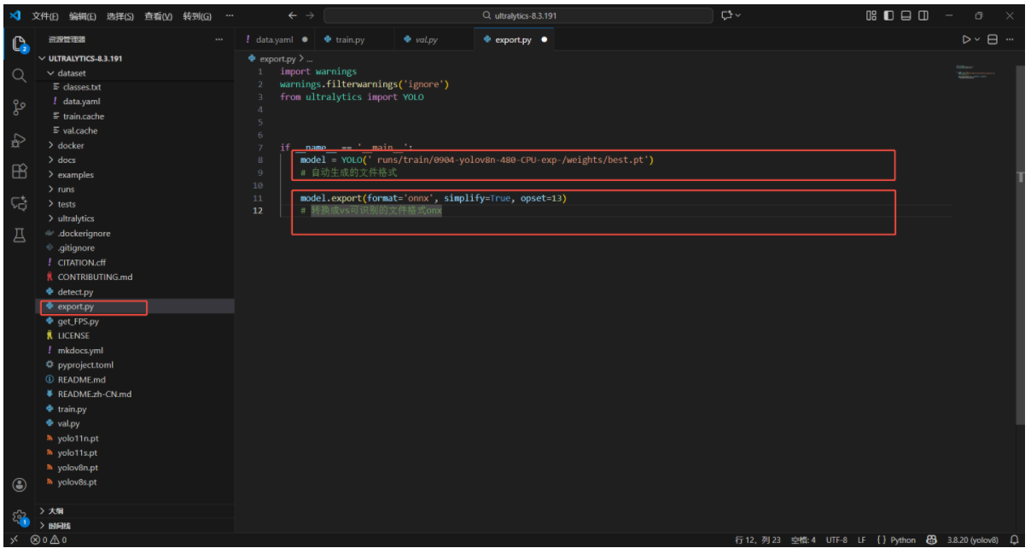Open the Copilot dropdown chevron in title bar
Image resolution: width=1031 pixels, height=554 pixels.
pyautogui.click(x=737, y=15)
